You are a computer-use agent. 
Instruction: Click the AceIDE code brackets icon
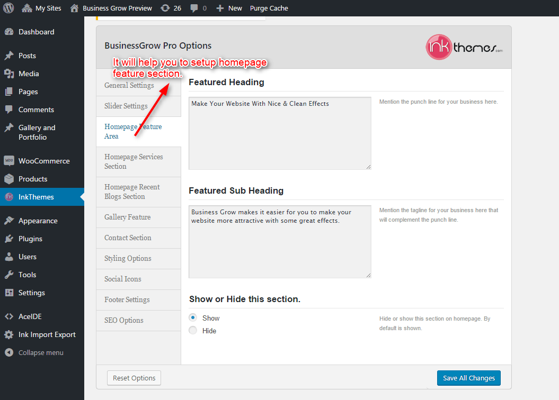[x=9, y=316]
